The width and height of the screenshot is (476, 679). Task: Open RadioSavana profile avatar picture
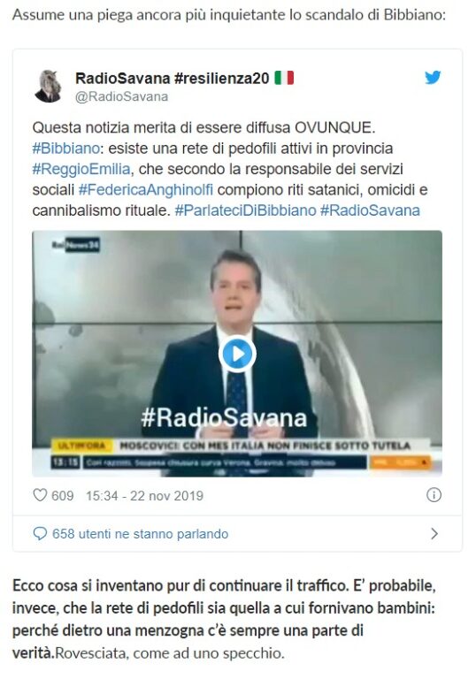coord(47,86)
